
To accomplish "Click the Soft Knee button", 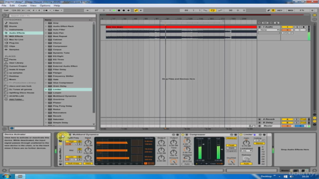I will pos(73,164).
